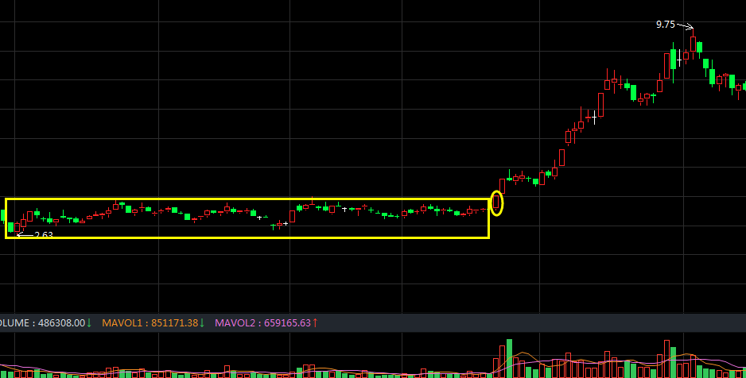Select the VOLUME : 486308.00 indicator readout
Image resolution: width=746 pixels, height=378 pixels.
click(42, 323)
